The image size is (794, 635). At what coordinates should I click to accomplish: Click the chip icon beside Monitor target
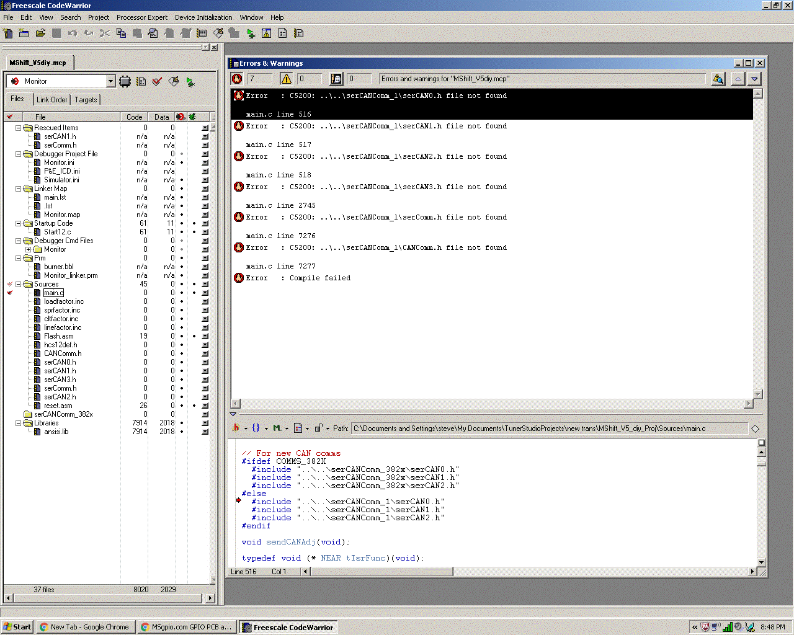pos(125,81)
